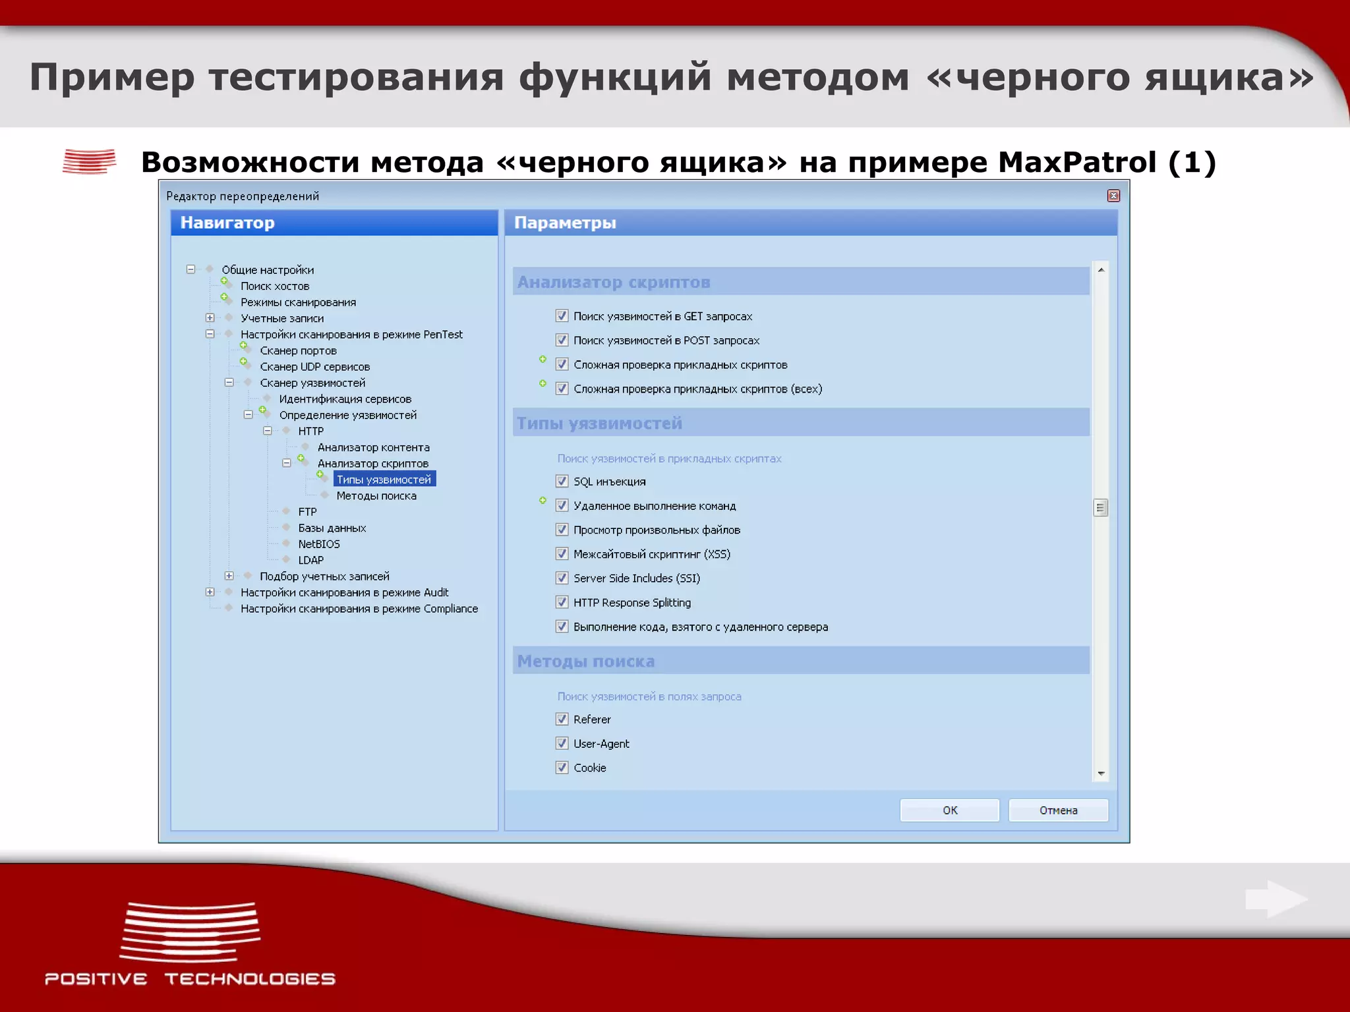
Task: Select Методы поиска in navigator tree
Action: pos(376,496)
